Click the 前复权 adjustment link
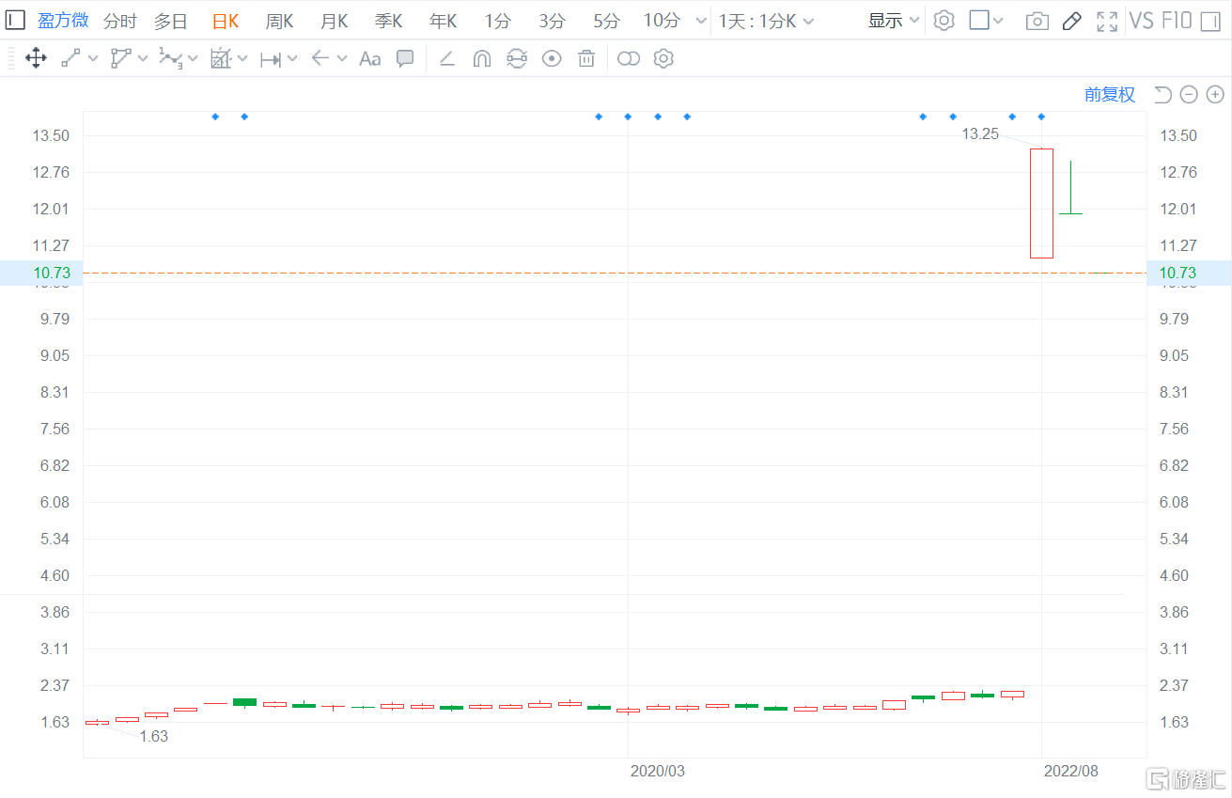 tap(1110, 94)
